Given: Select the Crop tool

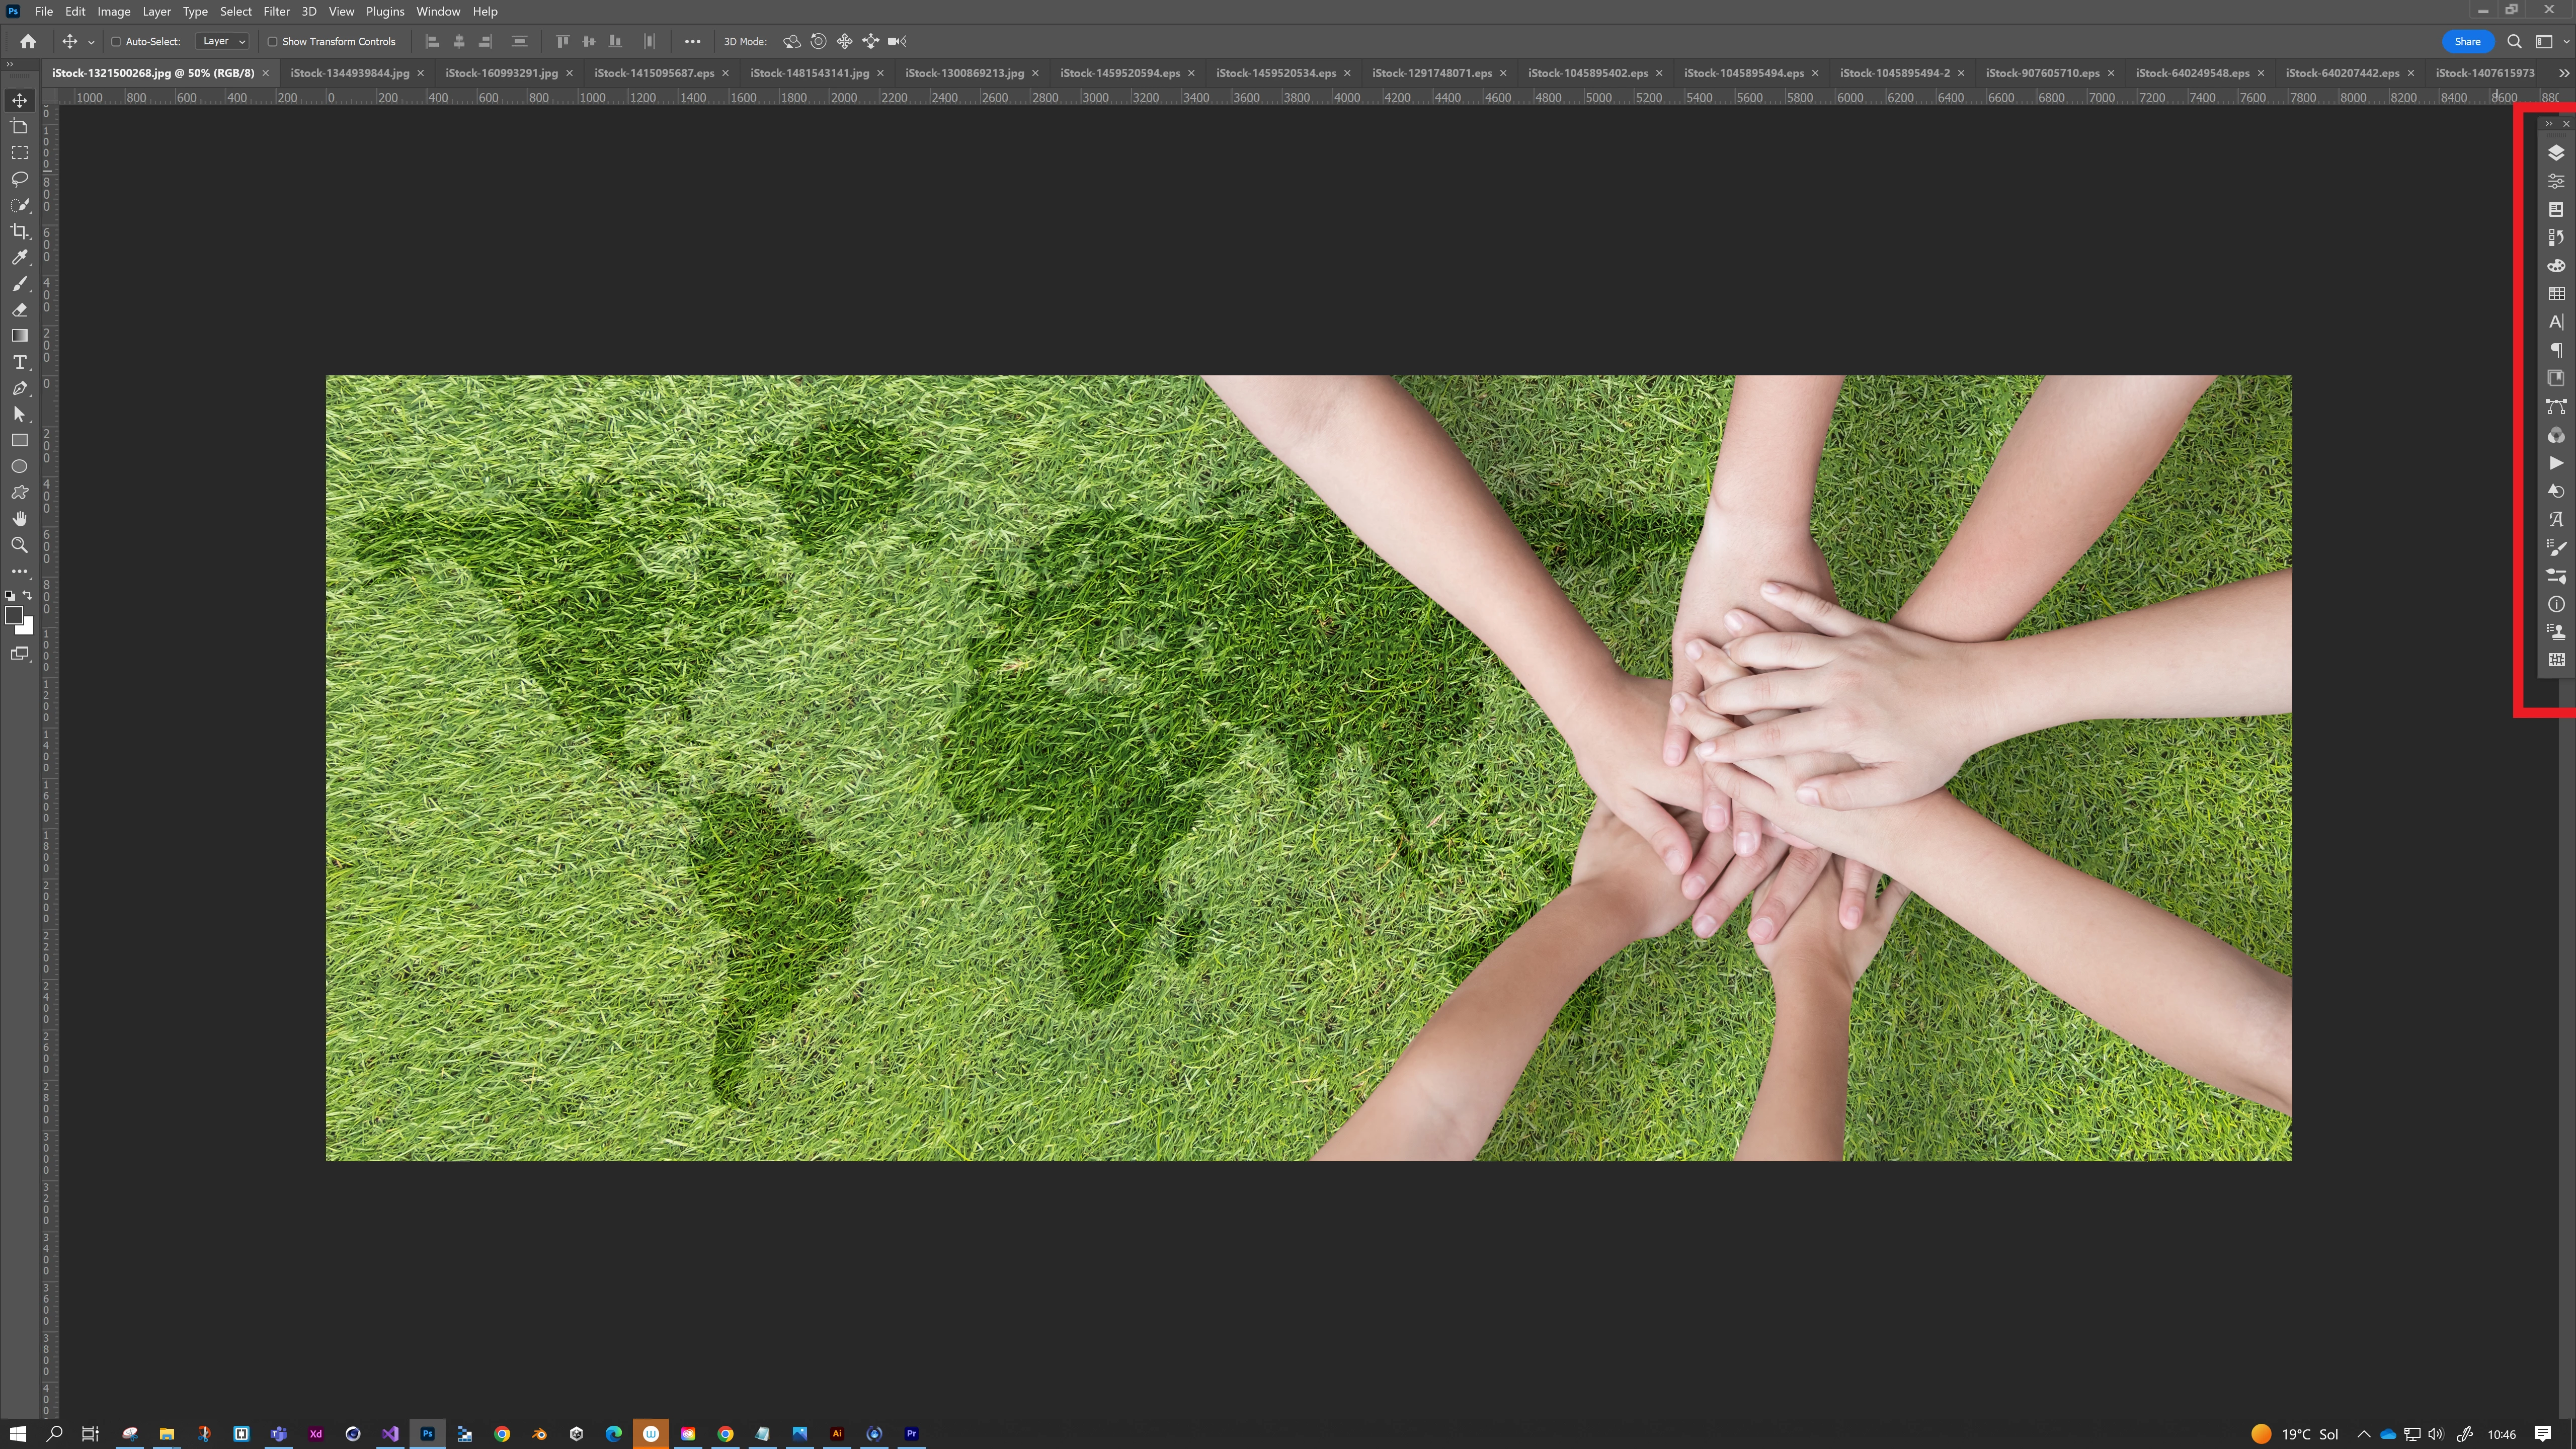Looking at the screenshot, I should 19,231.
